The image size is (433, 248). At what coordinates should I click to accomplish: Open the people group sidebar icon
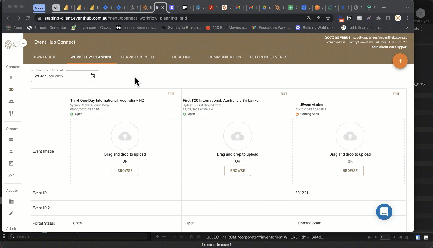[x=11, y=101]
